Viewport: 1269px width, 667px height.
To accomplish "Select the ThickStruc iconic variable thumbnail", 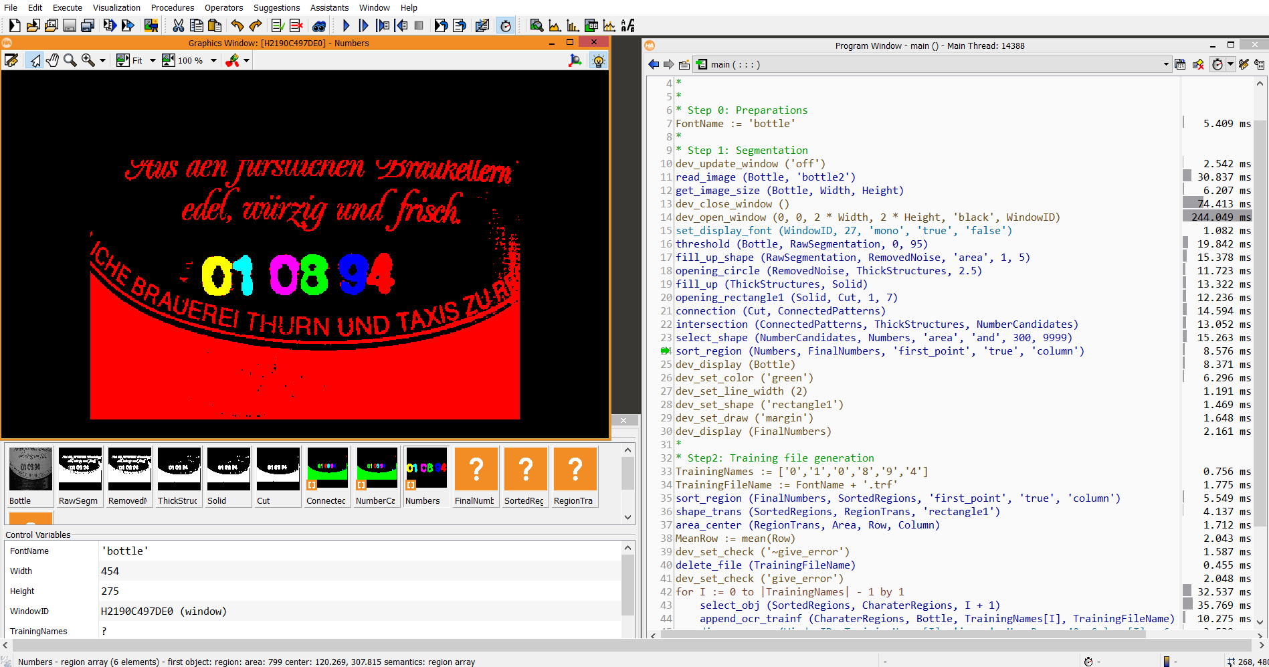I will 179,476.
